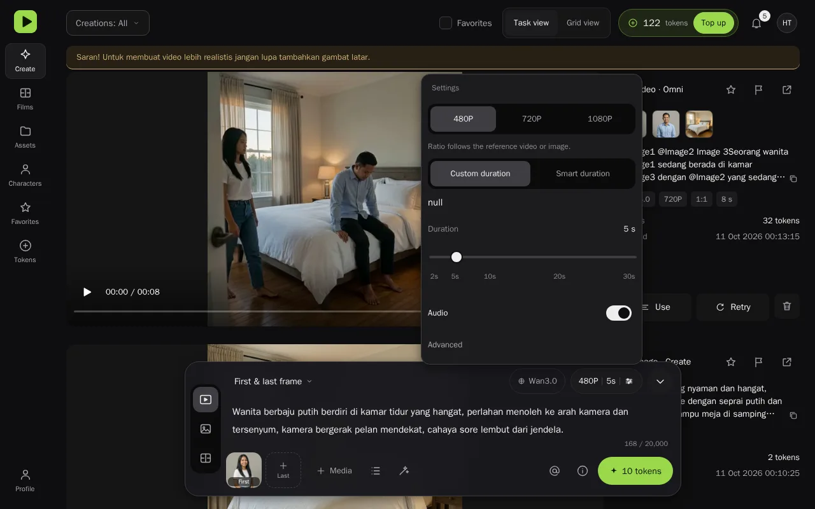Click the @ mention icon

tap(555, 471)
